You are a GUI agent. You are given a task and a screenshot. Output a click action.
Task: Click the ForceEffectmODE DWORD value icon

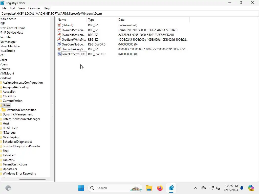(59, 54)
